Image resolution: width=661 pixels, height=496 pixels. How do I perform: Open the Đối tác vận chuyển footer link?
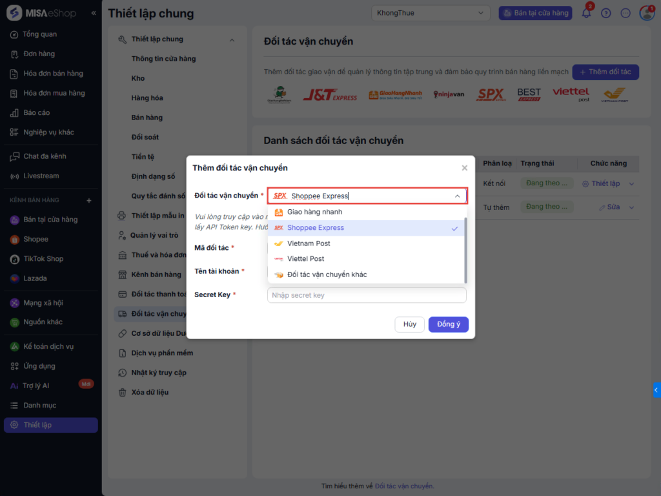click(404, 486)
